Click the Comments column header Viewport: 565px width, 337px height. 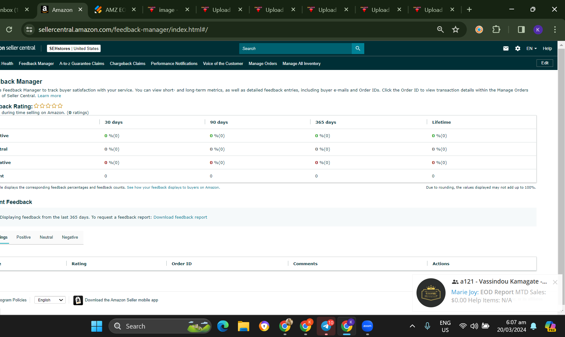click(x=305, y=264)
